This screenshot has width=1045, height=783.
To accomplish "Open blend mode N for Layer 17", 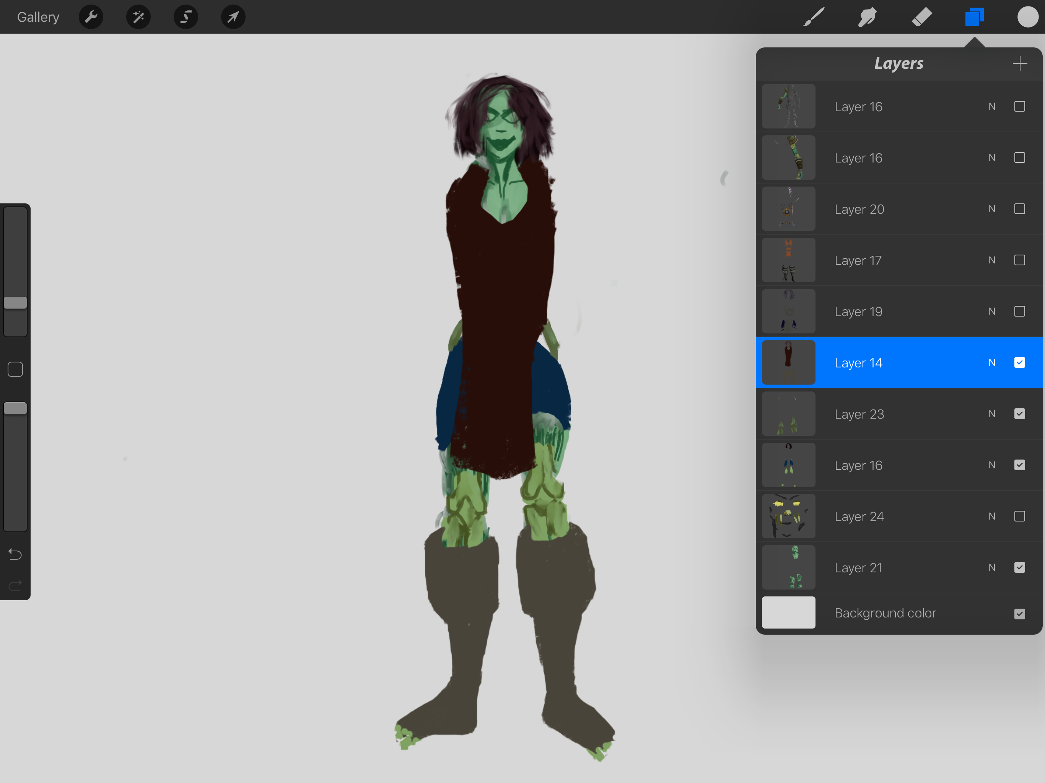I will tap(991, 260).
